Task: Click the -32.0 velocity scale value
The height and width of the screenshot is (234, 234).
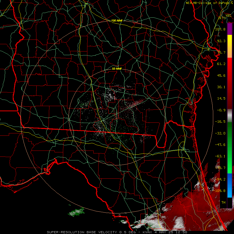Action: click(x=220, y=133)
